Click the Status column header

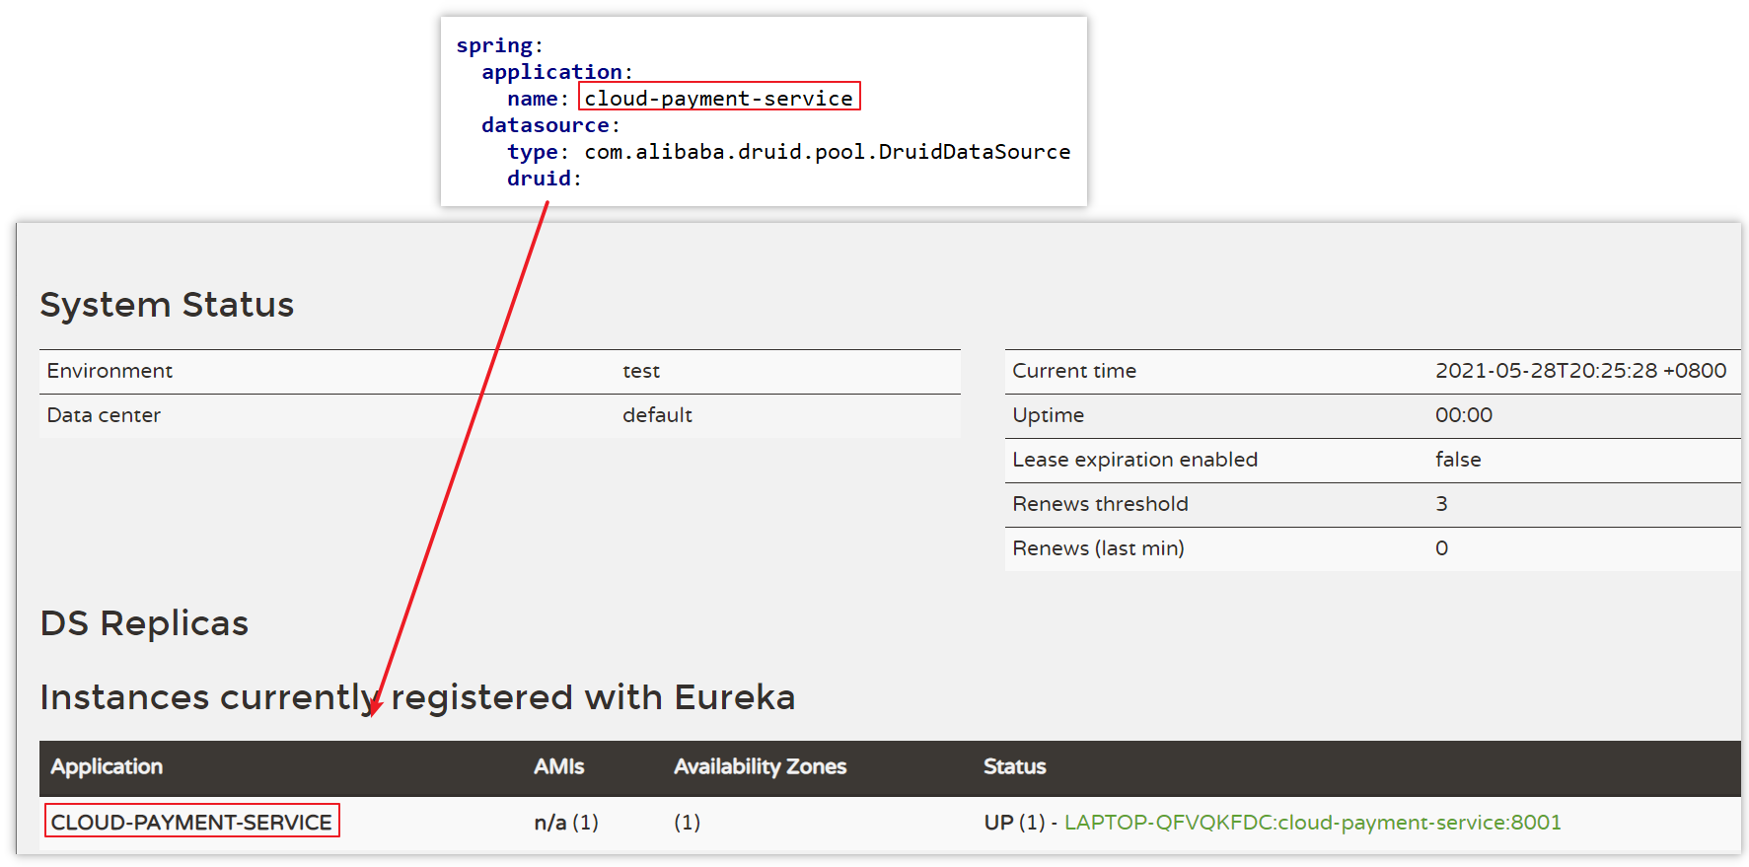point(1014,766)
